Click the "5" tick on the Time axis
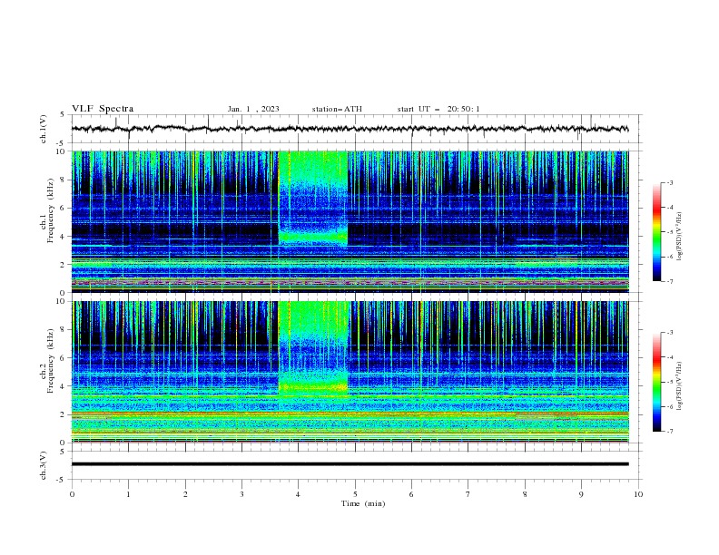 355,494
